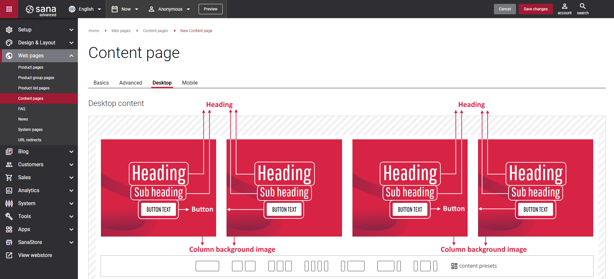Switch to the Advanced tab

point(130,83)
